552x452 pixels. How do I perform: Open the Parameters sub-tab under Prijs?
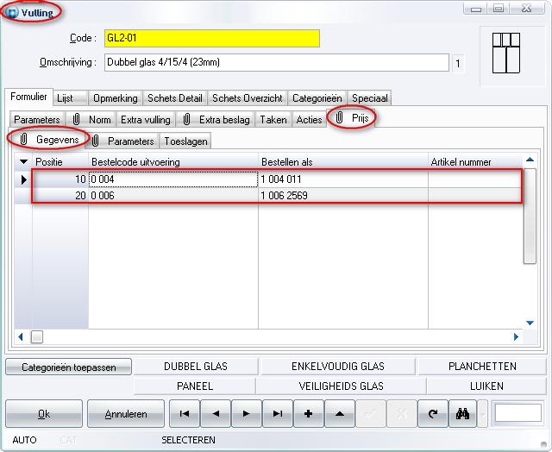[x=123, y=141]
